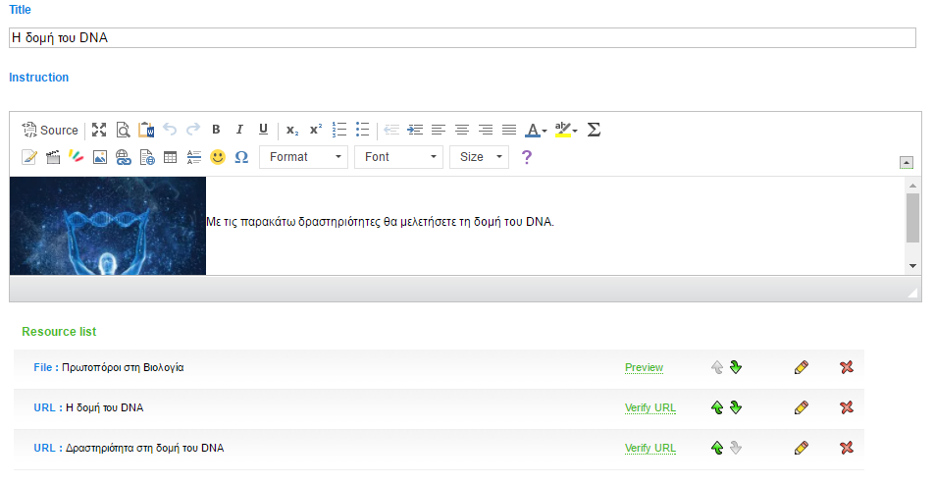Toggle underline formatting
The width and height of the screenshot is (934, 485).
(x=263, y=130)
